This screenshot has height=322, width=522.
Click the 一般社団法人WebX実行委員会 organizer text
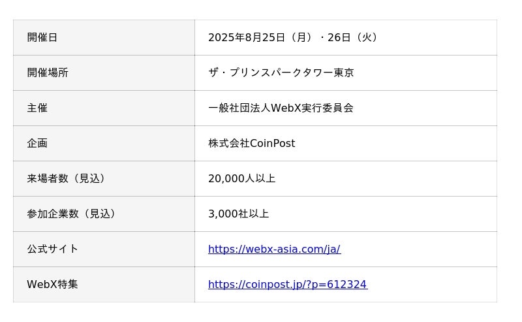tap(281, 108)
